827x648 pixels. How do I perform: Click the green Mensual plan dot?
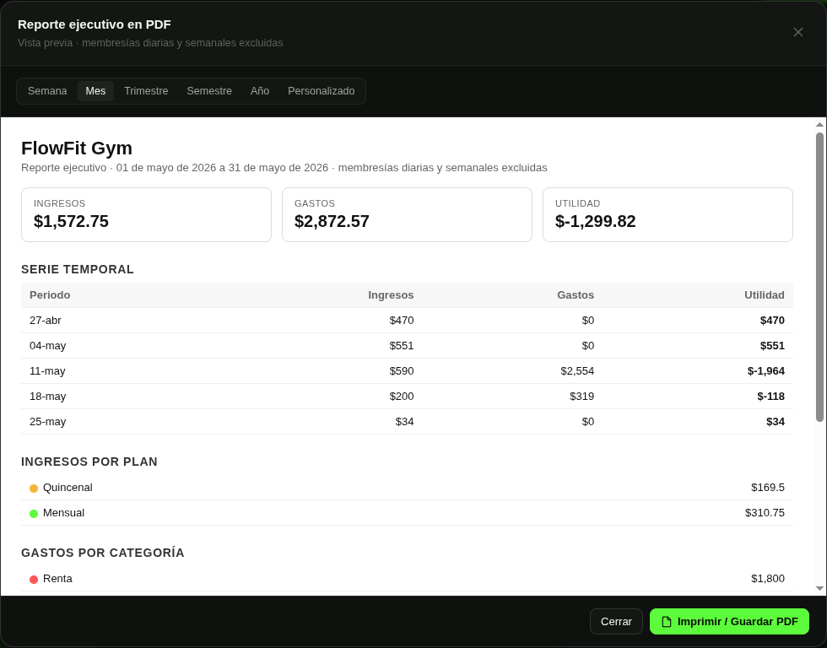(x=34, y=514)
